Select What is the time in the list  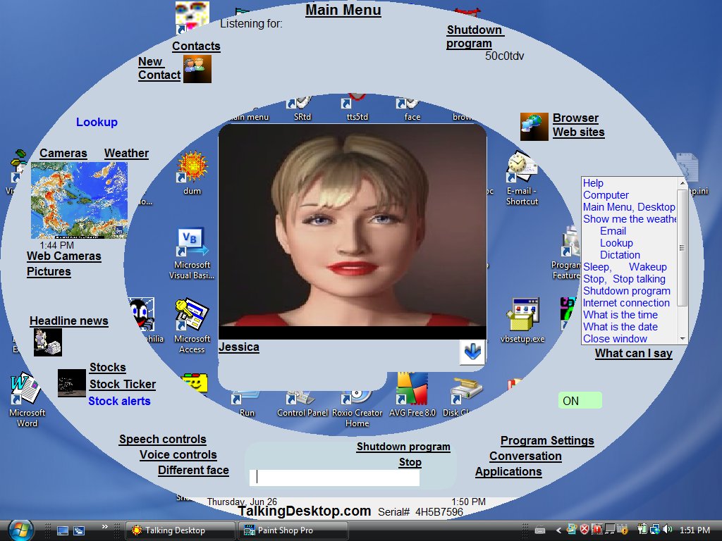tap(620, 315)
